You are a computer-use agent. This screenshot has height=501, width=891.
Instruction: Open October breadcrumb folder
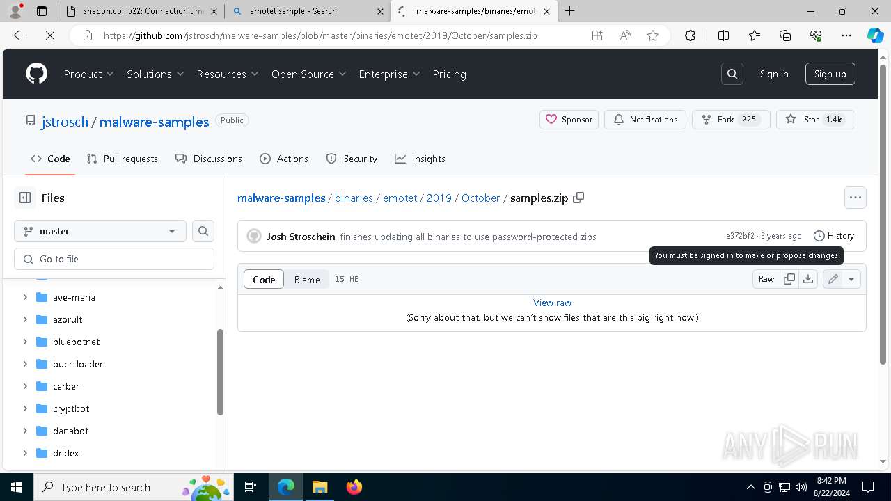pos(480,198)
